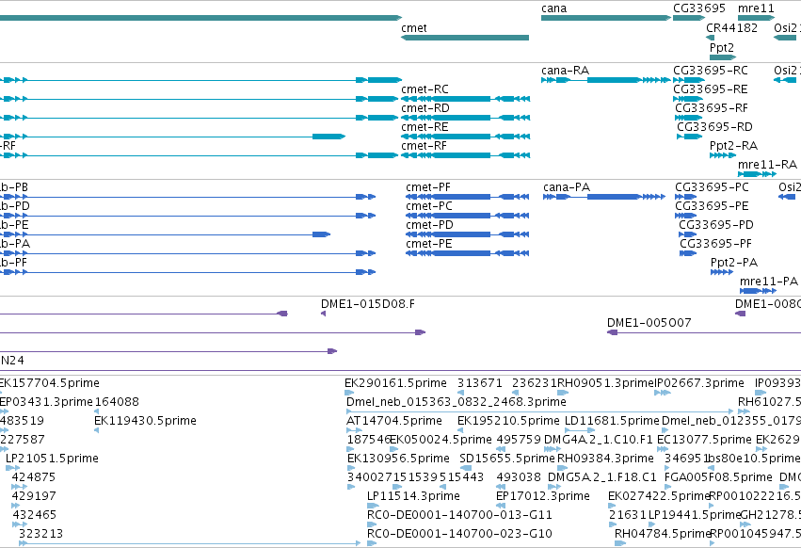Select the CG33695-RD transcript label
The width and height of the screenshot is (801, 548).
tap(714, 127)
